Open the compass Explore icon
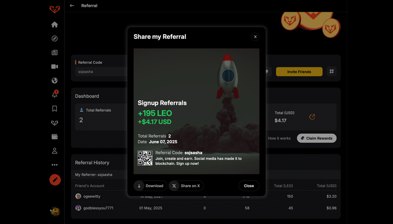 (54, 38)
